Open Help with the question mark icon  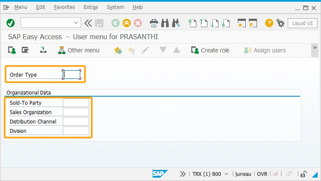click(x=269, y=23)
